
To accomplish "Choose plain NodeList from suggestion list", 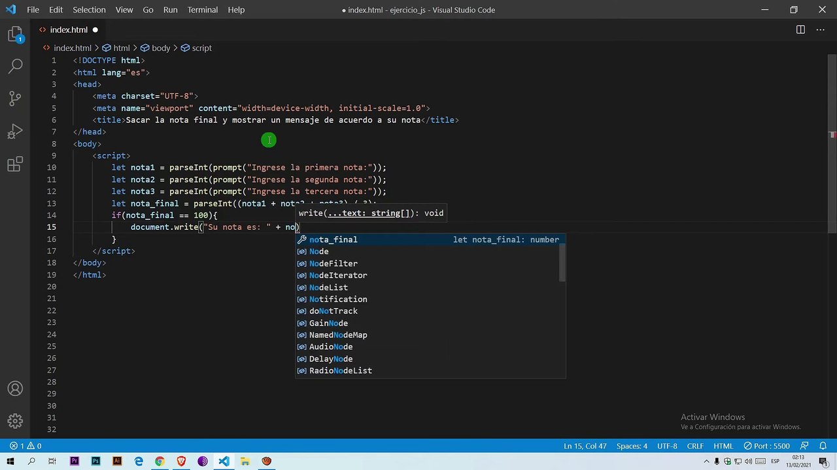I will click(x=430, y=287).
